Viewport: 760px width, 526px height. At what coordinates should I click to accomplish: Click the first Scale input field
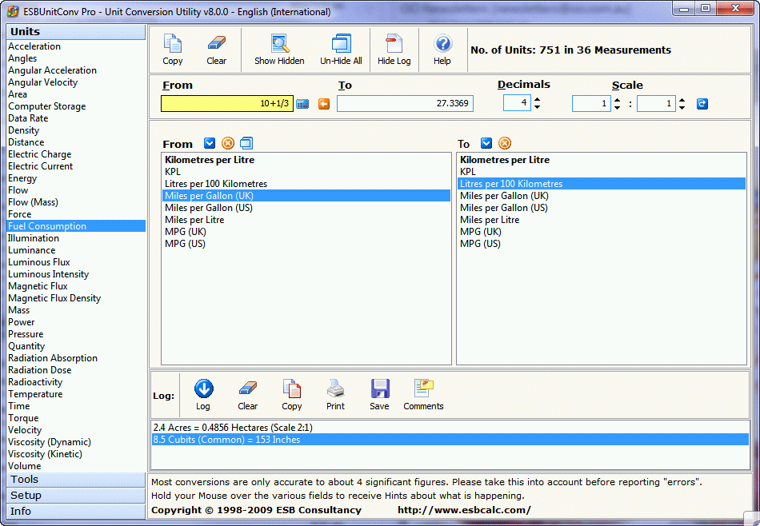point(591,103)
